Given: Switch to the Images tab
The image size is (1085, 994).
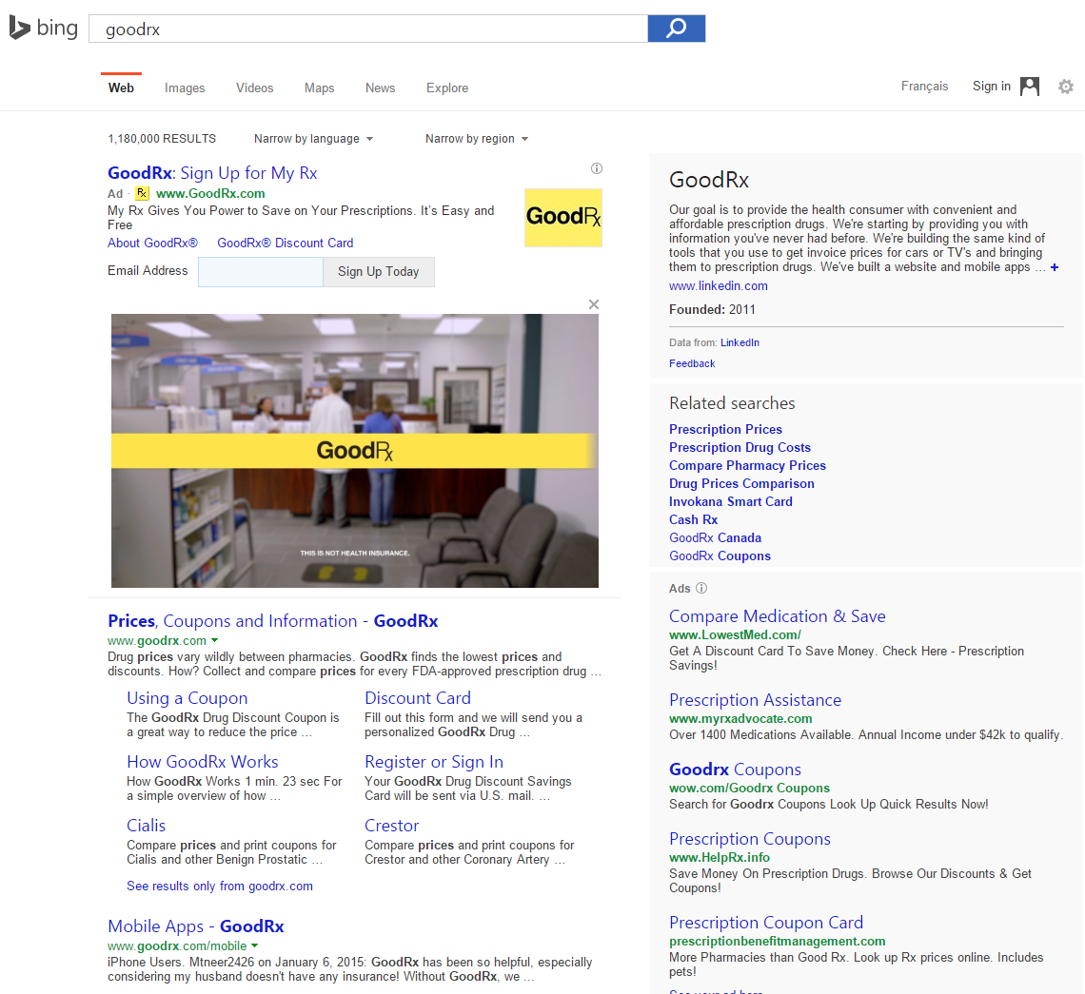Looking at the screenshot, I should click(x=185, y=88).
